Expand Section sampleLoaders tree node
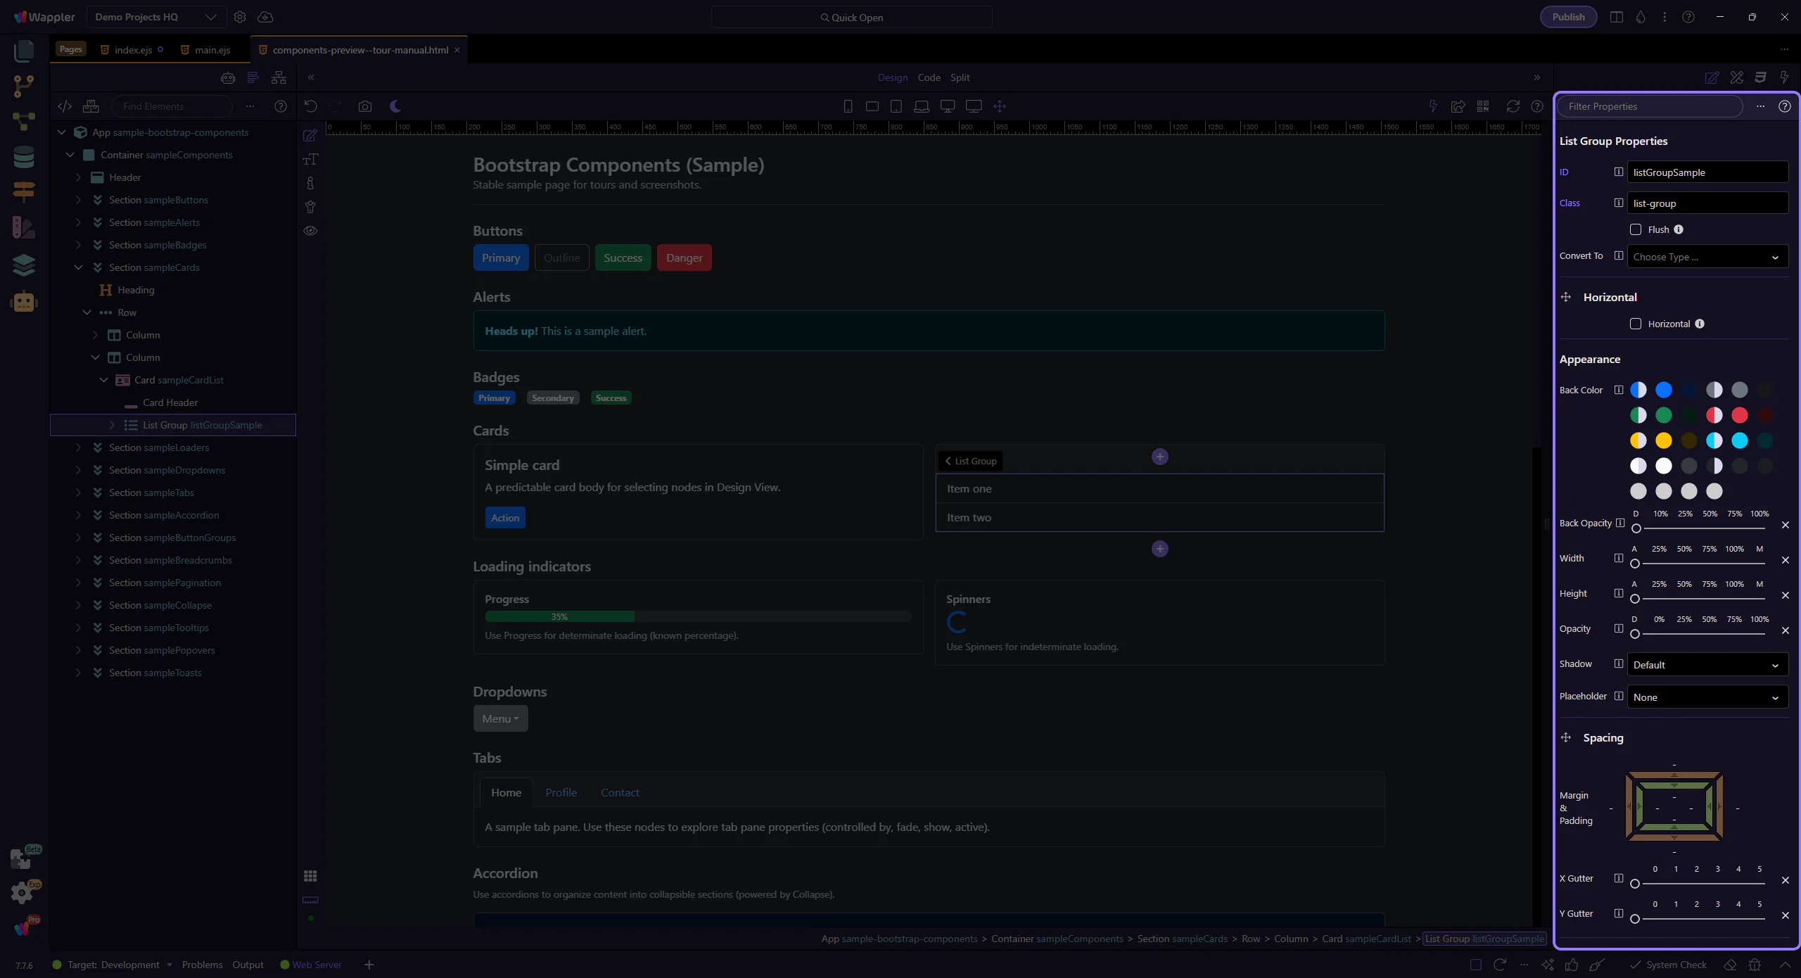The image size is (1801, 978). point(79,447)
